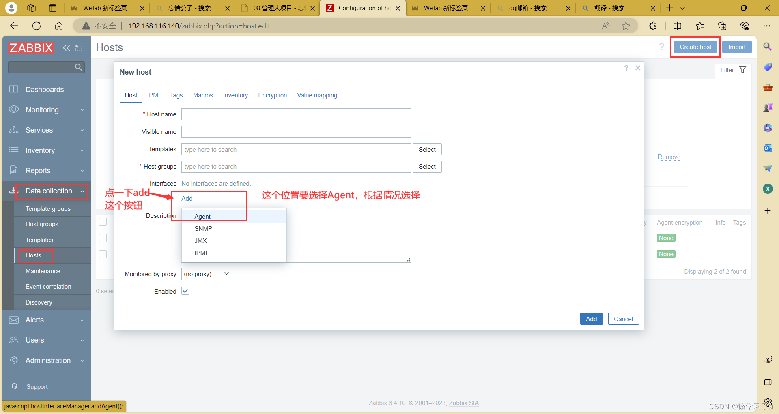Go to browser home page icon
This screenshot has height=414, width=779.
(x=59, y=26)
